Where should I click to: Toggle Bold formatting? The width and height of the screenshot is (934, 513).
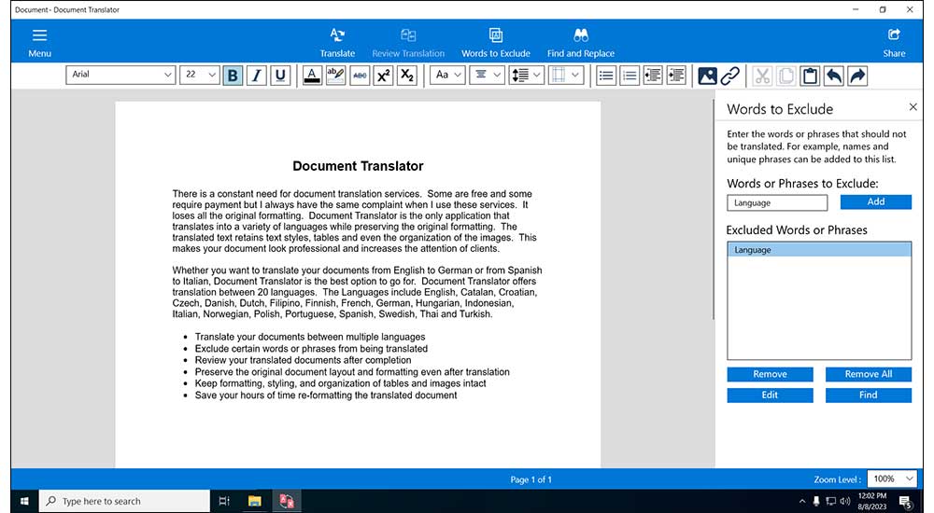point(233,75)
